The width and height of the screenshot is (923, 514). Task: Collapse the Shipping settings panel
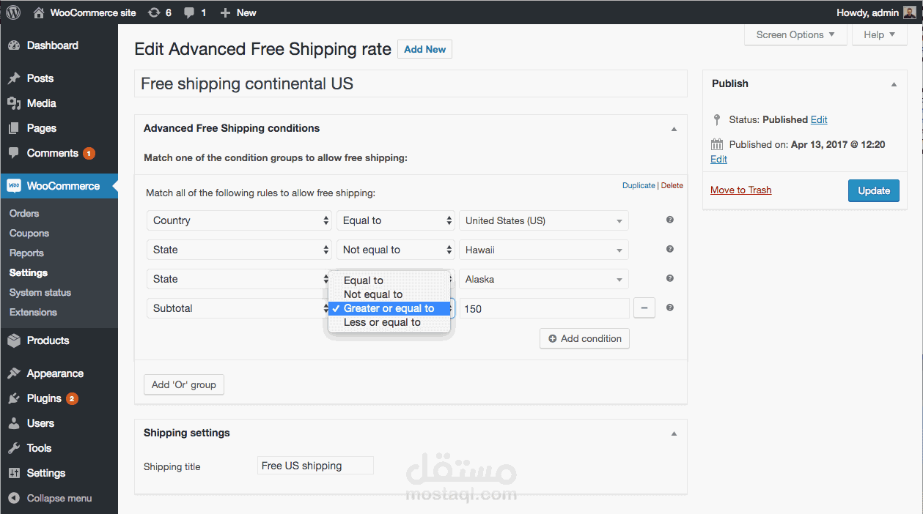pyautogui.click(x=673, y=433)
